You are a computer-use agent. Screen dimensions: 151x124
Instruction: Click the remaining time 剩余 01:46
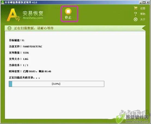click(45, 71)
